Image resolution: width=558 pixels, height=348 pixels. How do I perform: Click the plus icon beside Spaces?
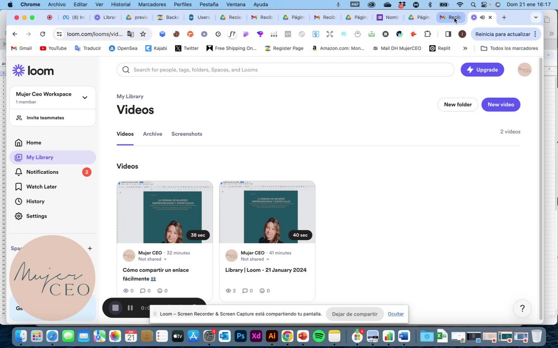click(x=90, y=248)
